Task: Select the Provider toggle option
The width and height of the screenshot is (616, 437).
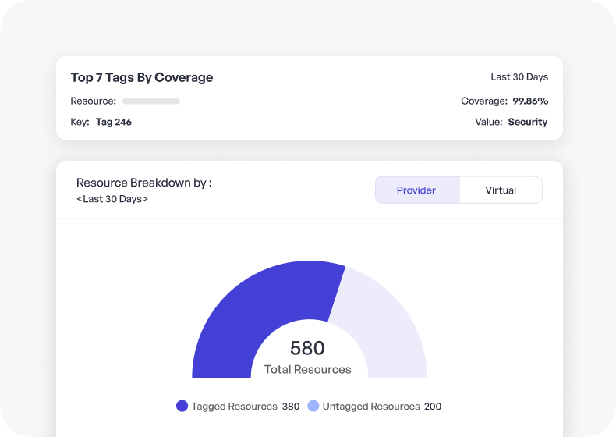Action: click(416, 190)
